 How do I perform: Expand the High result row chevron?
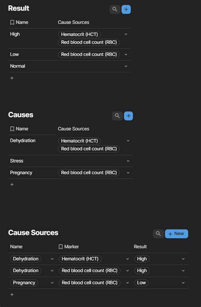[x=126, y=34]
